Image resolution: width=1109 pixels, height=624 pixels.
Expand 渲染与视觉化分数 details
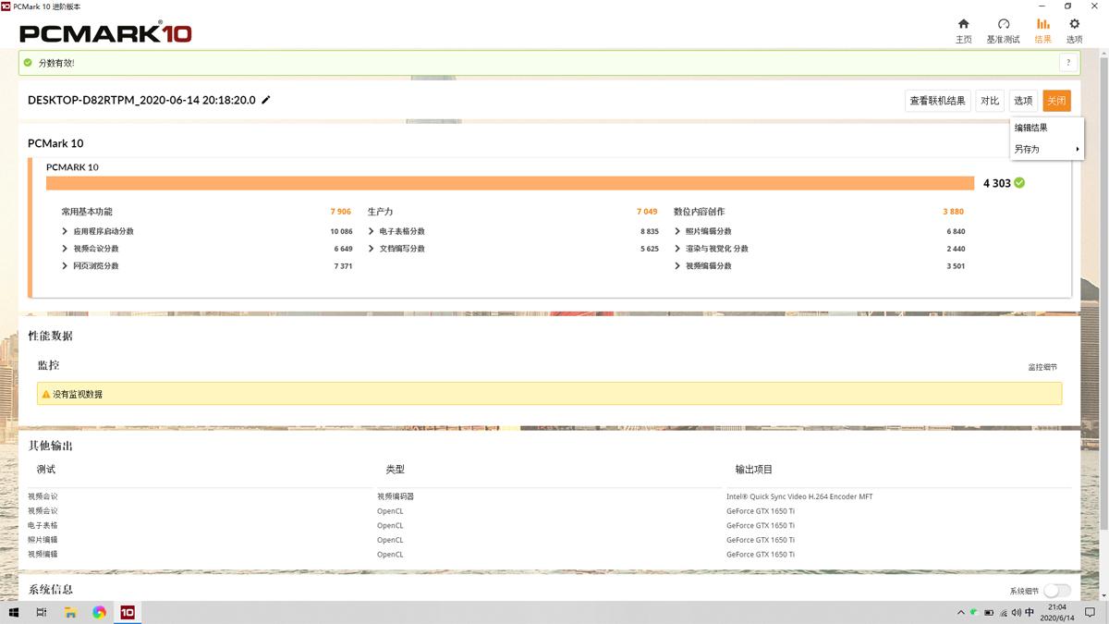click(x=677, y=249)
